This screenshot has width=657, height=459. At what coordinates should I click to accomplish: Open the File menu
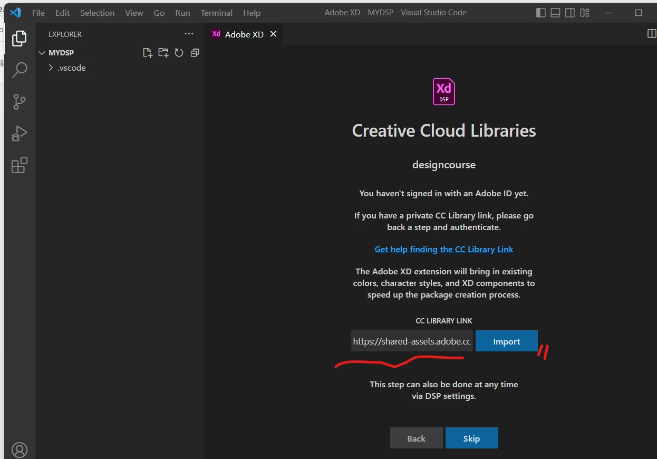click(x=38, y=13)
